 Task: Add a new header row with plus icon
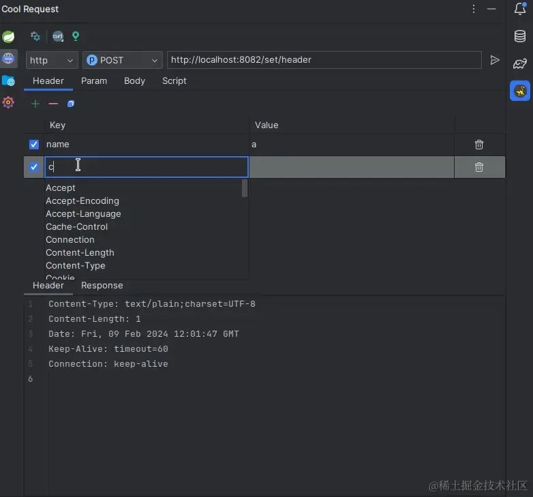point(35,104)
